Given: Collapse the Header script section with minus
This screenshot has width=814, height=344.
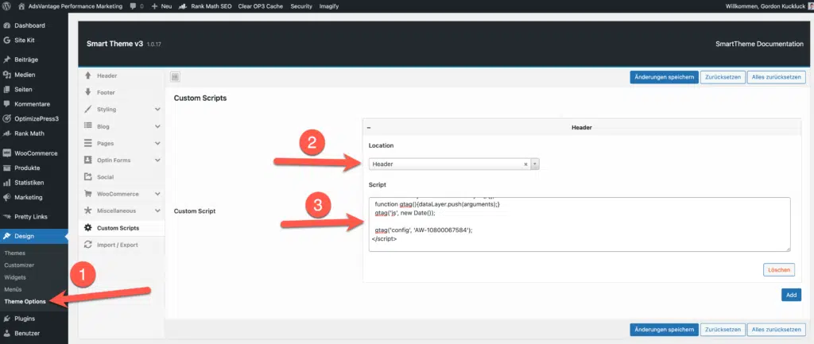Looking at the screenshot, I should point(369,128).
